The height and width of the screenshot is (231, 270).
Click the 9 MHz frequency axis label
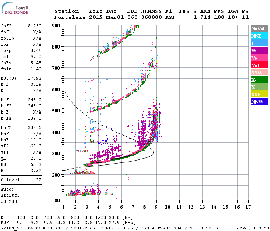pos(156,207)
